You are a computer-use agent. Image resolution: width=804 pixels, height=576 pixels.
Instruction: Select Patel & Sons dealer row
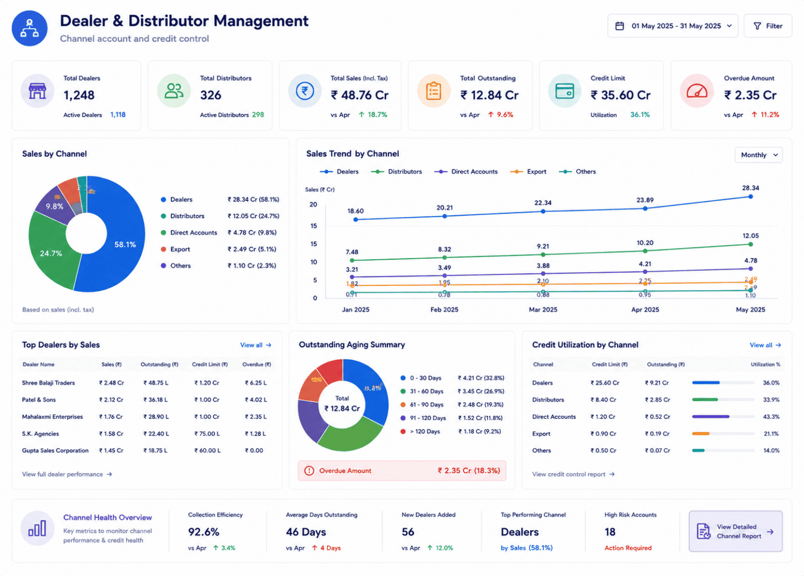[147, 400]
